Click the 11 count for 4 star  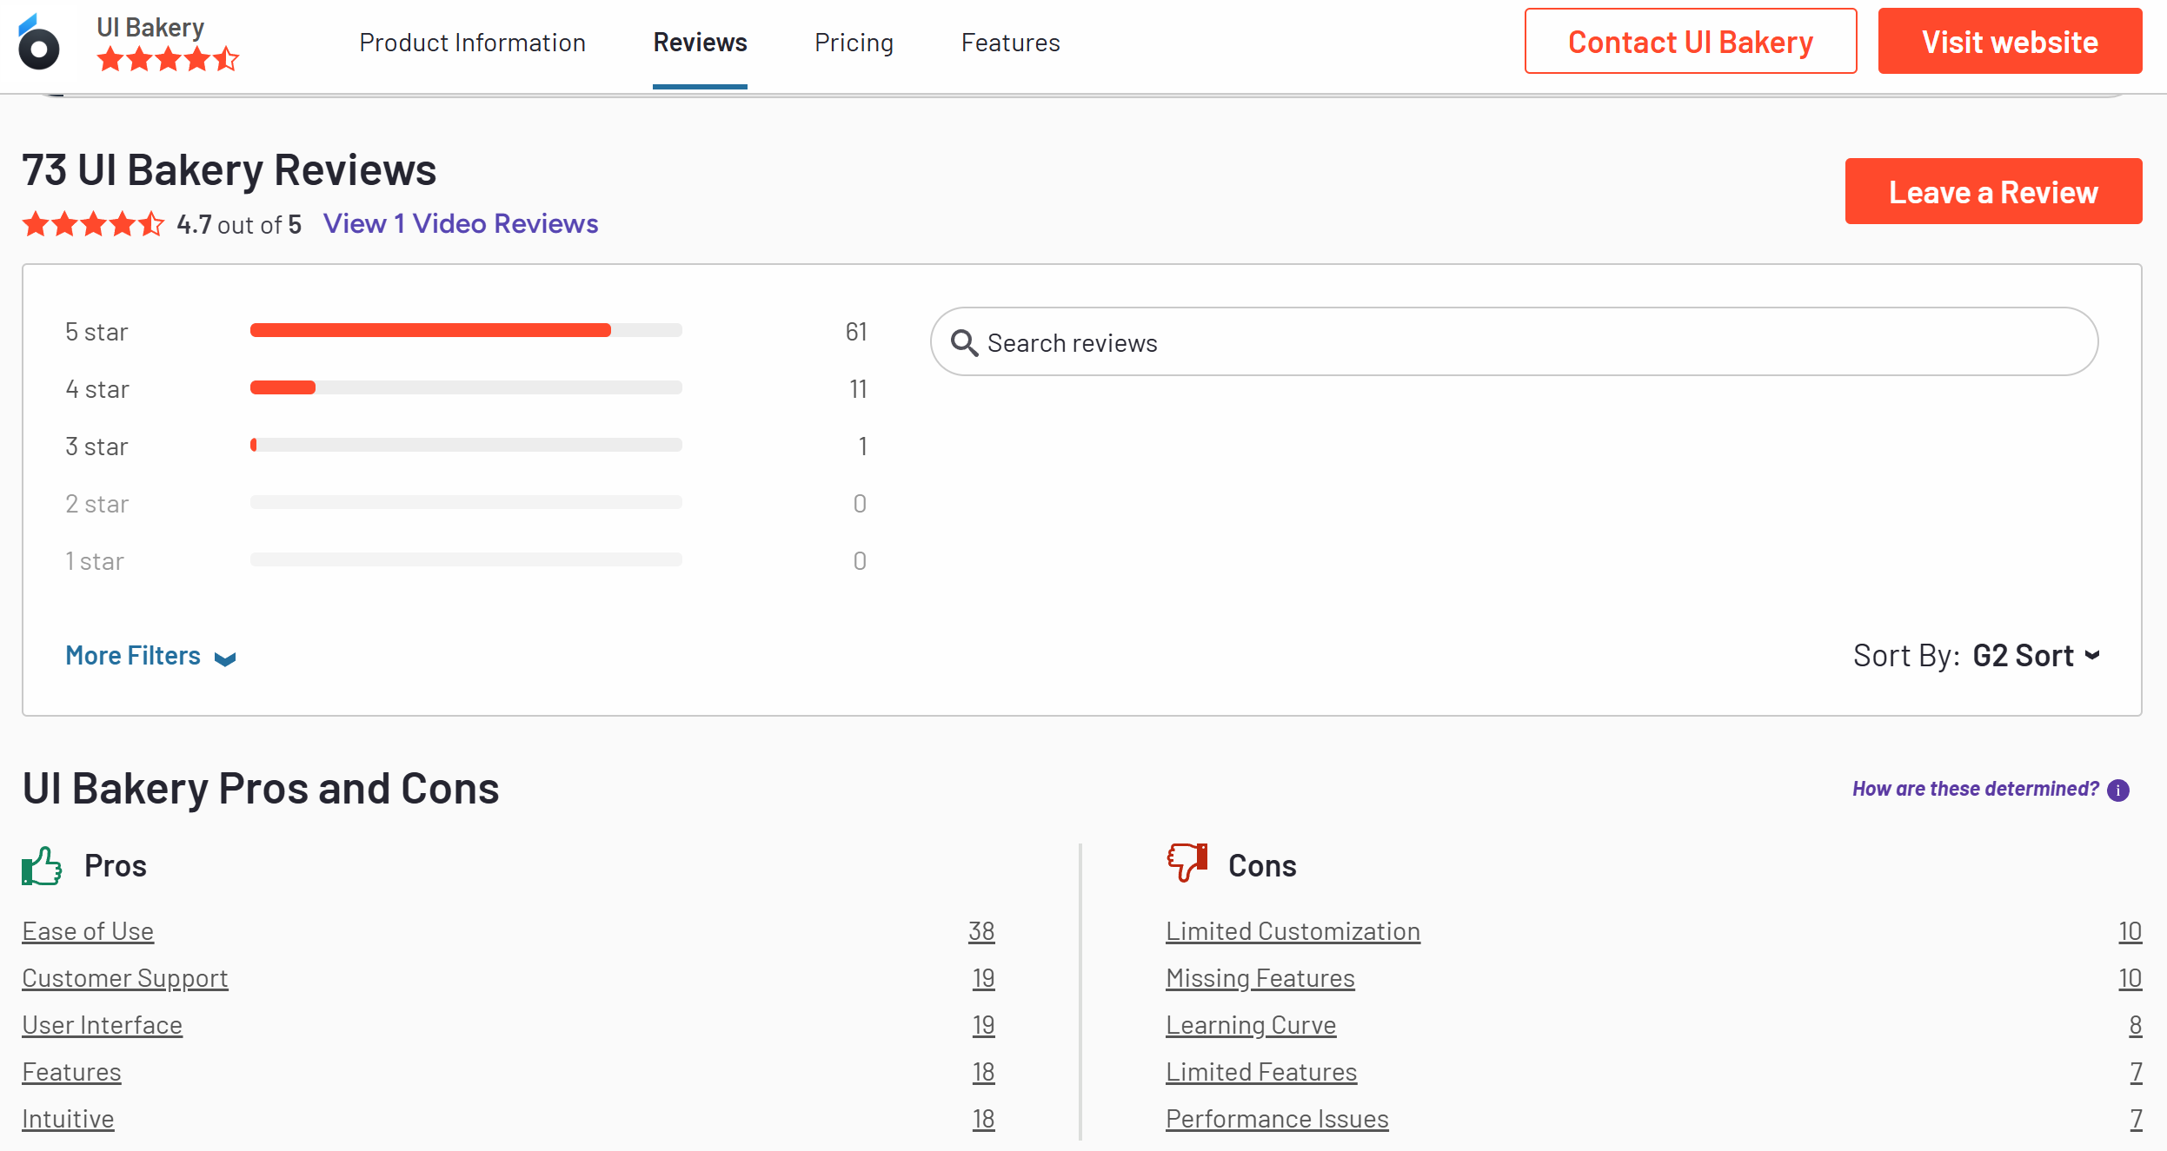(x=858, y=389)
